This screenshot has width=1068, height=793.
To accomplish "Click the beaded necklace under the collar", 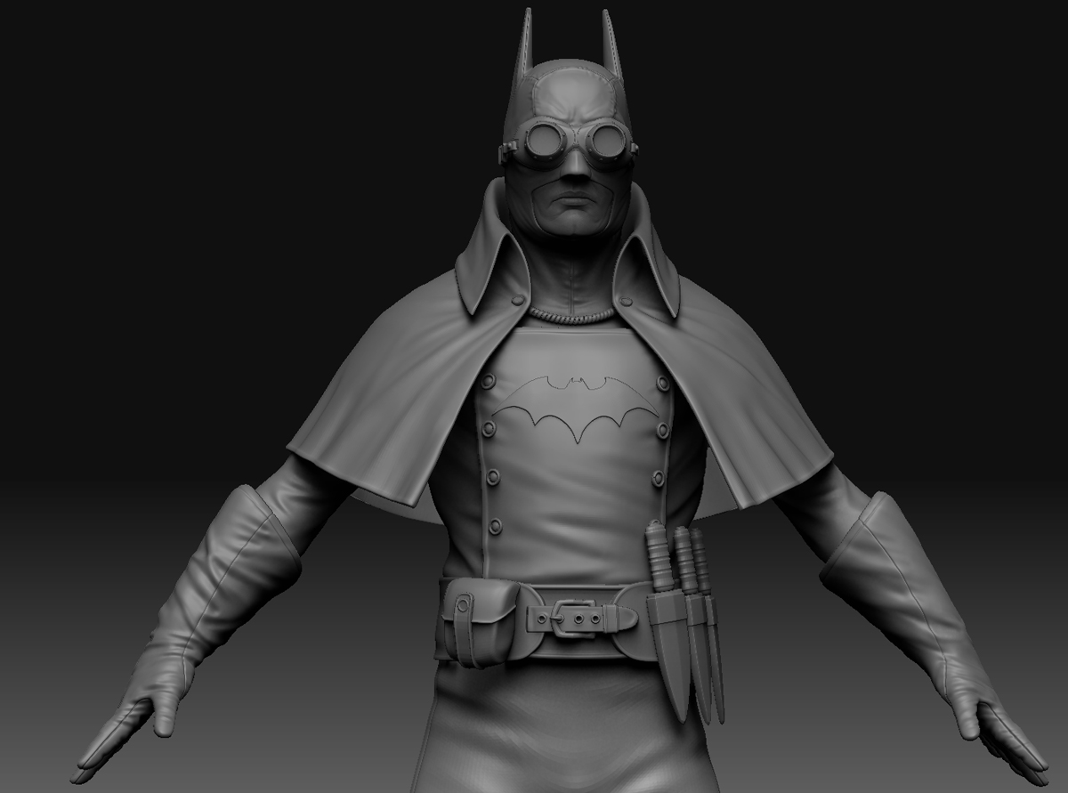I will coord(570,316).
